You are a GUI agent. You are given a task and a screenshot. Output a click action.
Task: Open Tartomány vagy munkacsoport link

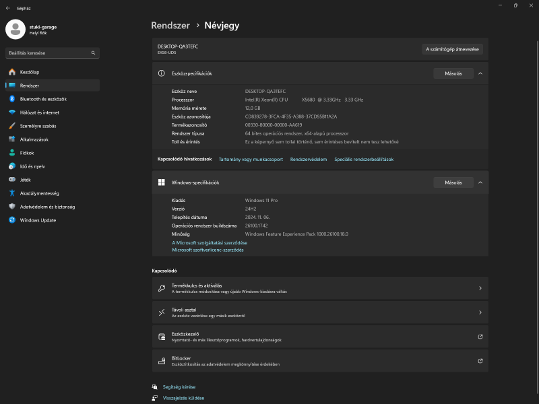coord(251,160)
